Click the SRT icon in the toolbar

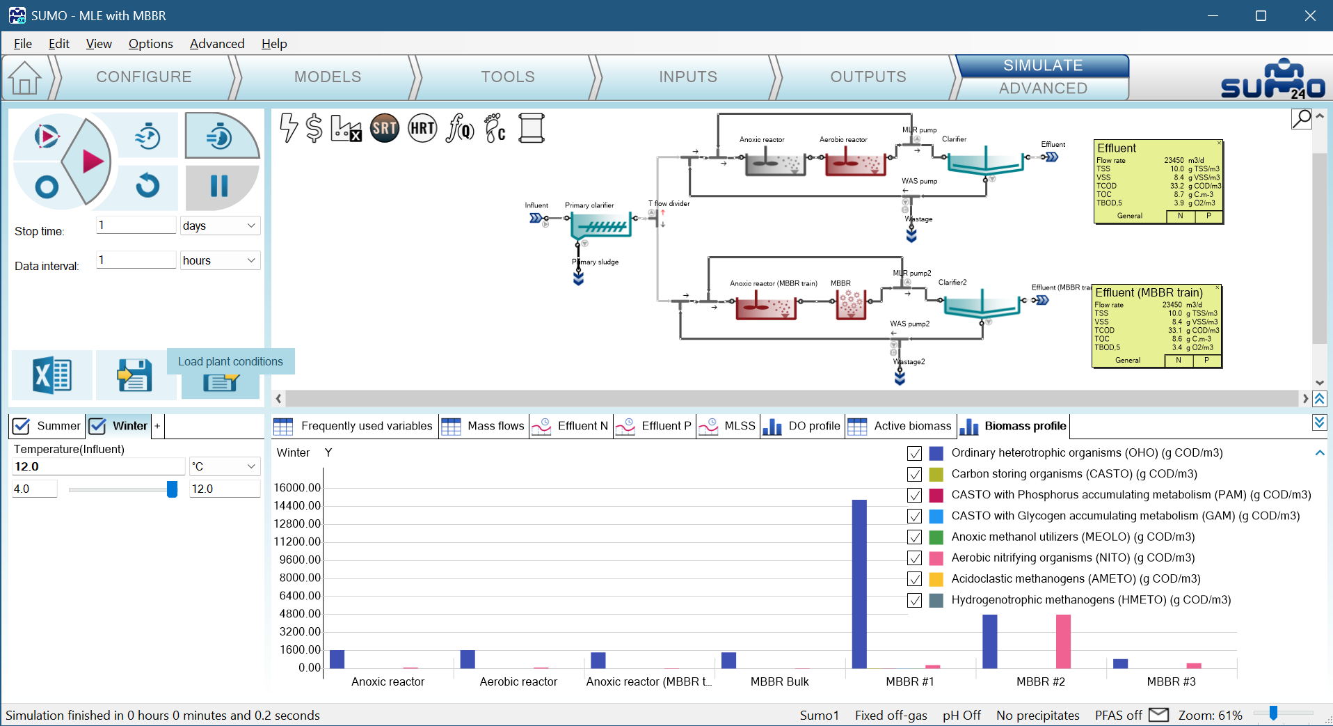[385, 128]
